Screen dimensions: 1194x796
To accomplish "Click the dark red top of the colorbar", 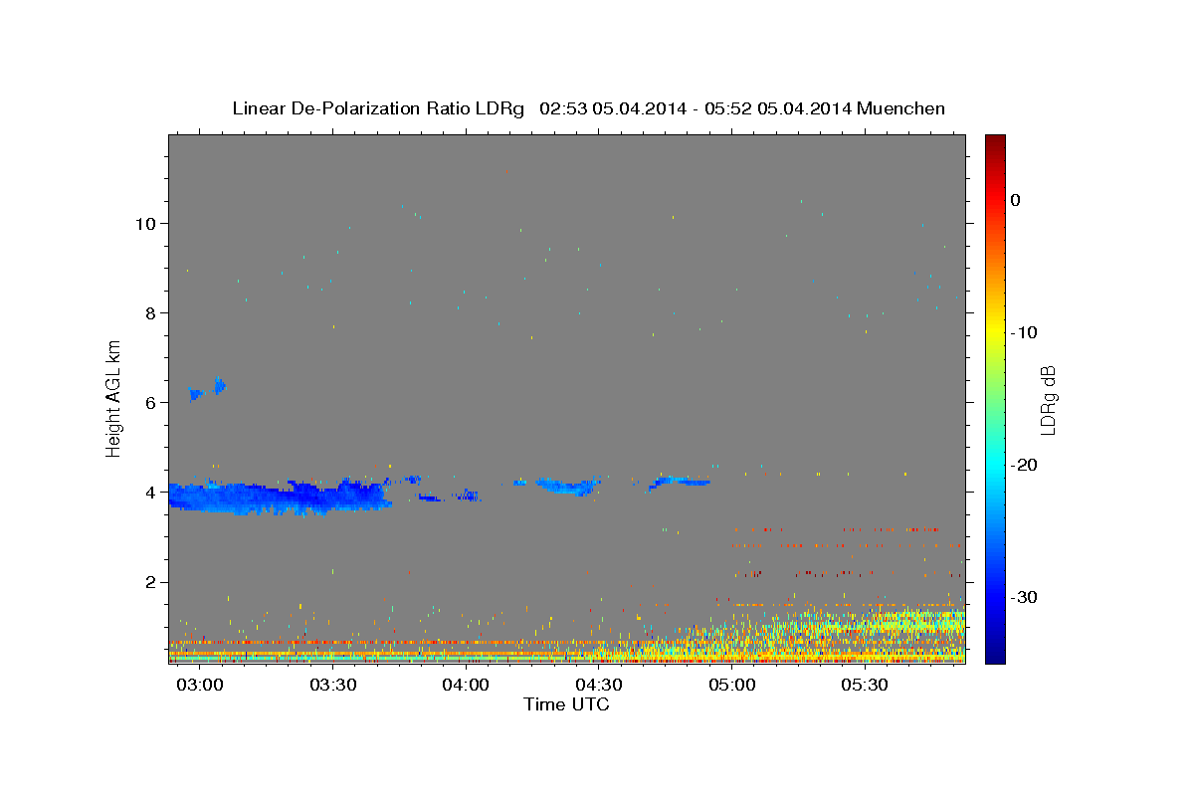I will coord(995,144).
